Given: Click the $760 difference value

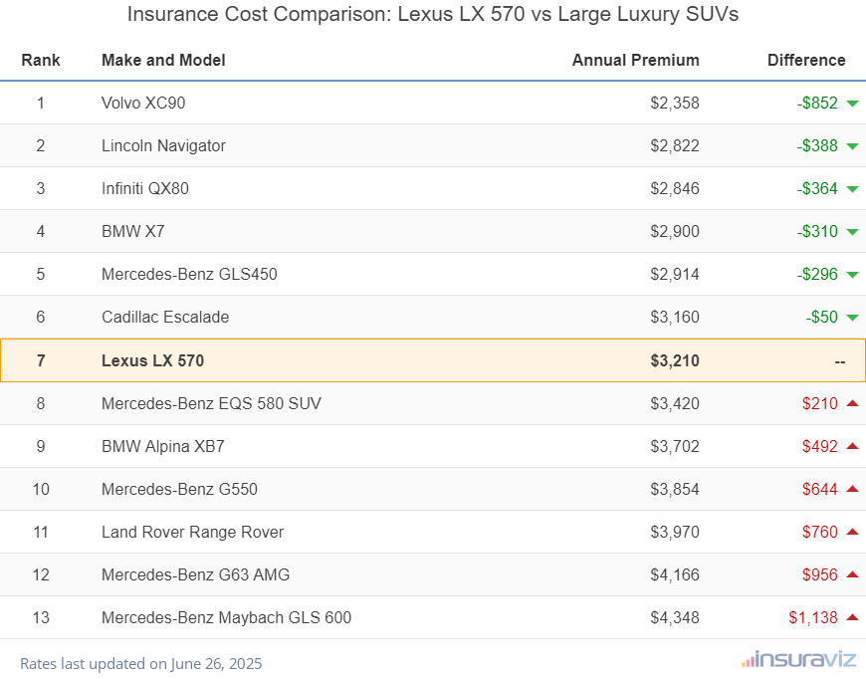Looking at the screenshot, I should tap(820, 532).
